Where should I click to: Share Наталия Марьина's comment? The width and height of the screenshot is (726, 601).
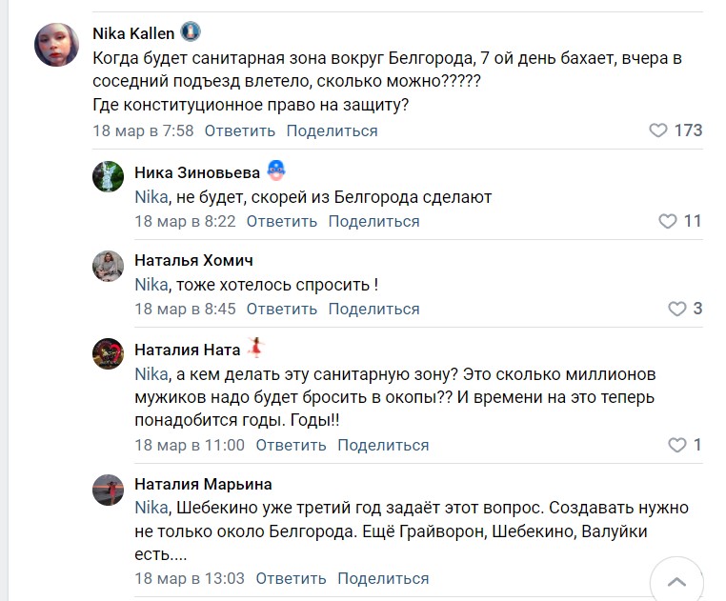(x=383, y=578)
